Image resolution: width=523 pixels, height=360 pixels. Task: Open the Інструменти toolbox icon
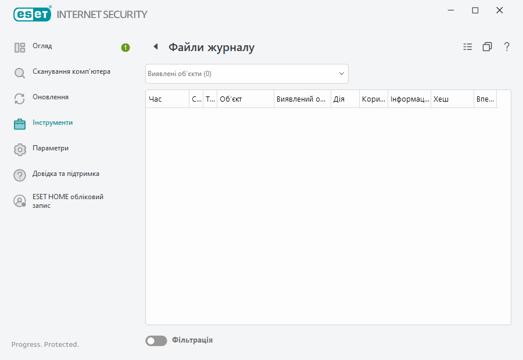(x=19, y=124)
